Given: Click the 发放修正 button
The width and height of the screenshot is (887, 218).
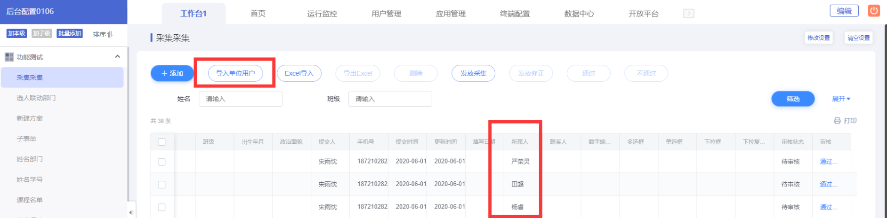Looking at the screenshot, I should pos(531,73).
